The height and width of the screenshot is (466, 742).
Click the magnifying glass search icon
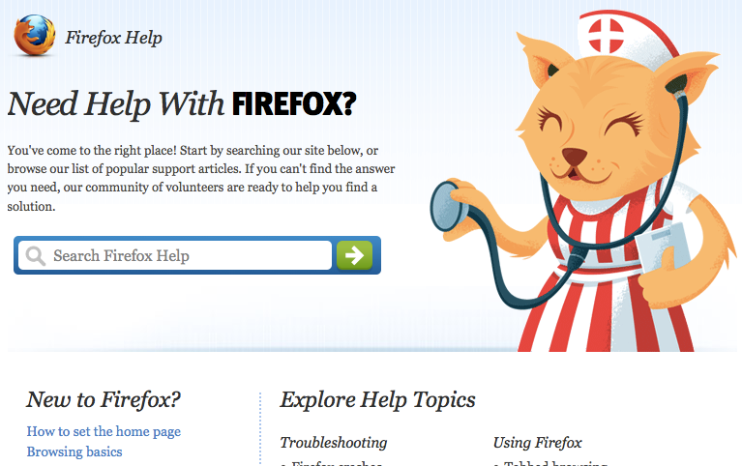(36, 256)
